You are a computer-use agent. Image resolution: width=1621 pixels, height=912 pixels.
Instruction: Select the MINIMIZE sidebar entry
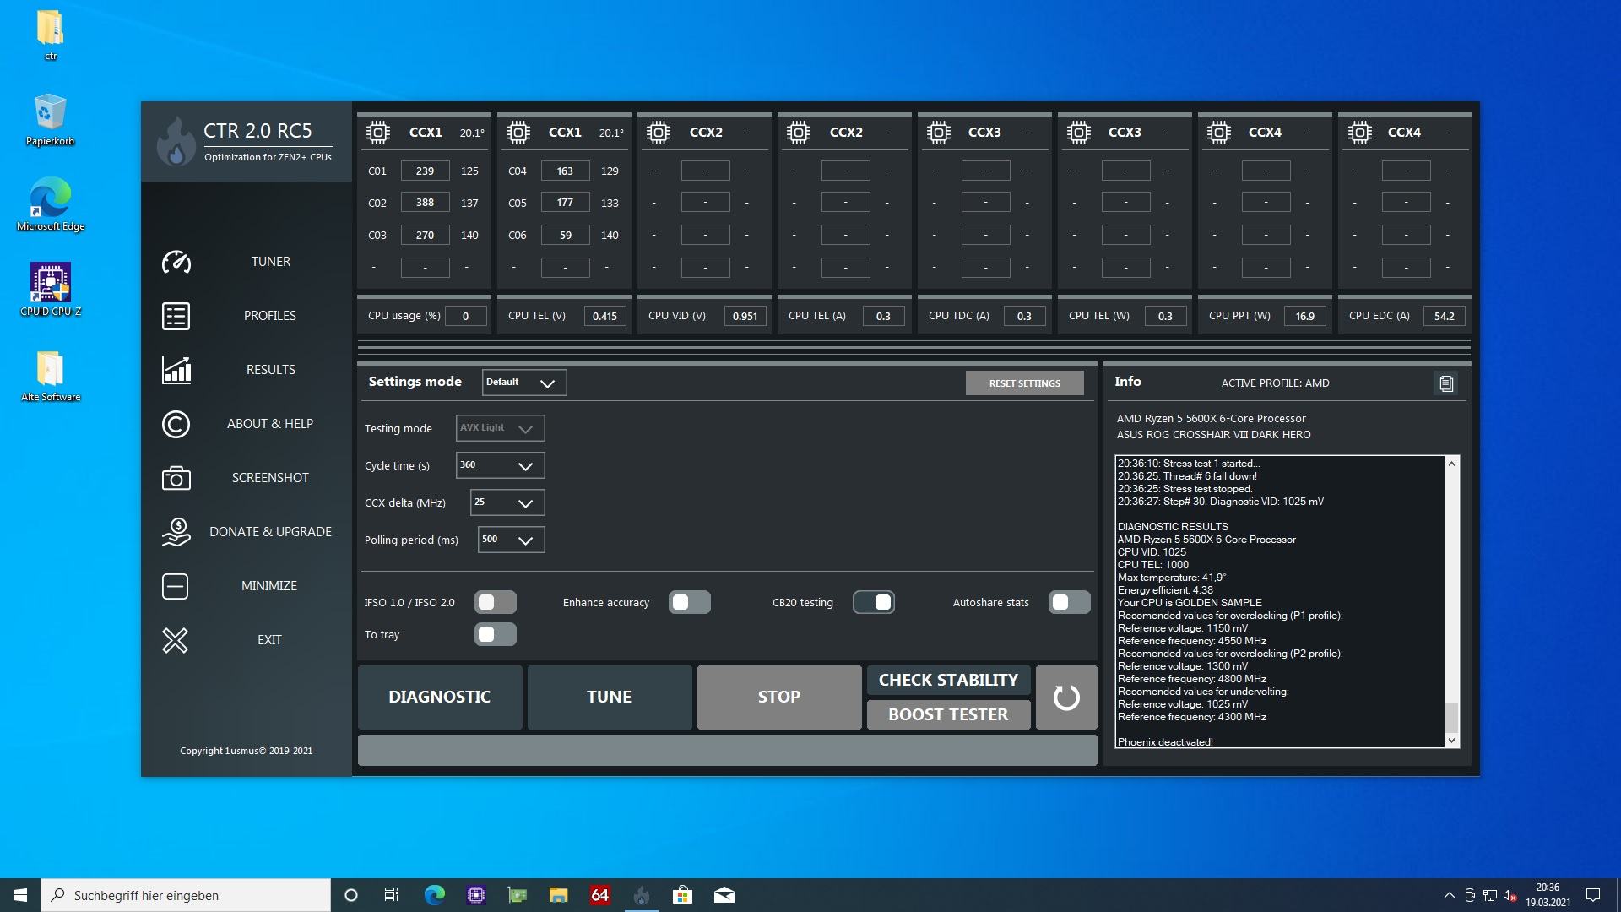(x=268, y=586)
